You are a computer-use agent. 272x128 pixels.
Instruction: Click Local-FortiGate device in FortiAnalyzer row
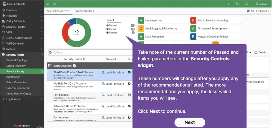(113, 118)
